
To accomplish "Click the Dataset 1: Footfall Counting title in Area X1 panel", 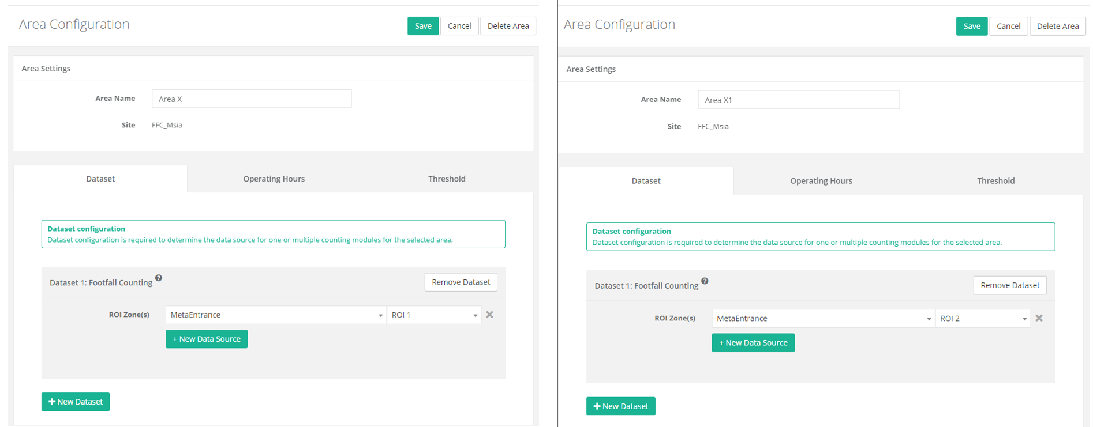I will [646, 286].
